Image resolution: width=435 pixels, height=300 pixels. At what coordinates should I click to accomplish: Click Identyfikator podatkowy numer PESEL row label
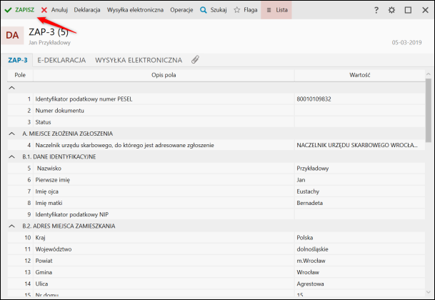click(84, 99)
